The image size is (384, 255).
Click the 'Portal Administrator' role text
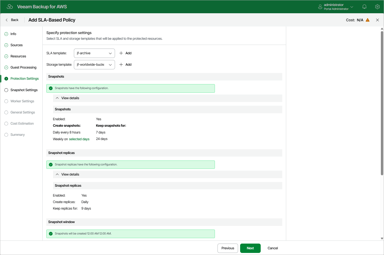click(336, 9)
